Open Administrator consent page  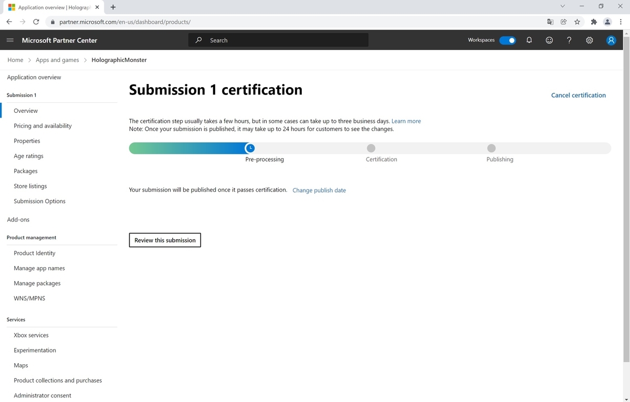tap(43, 396)
